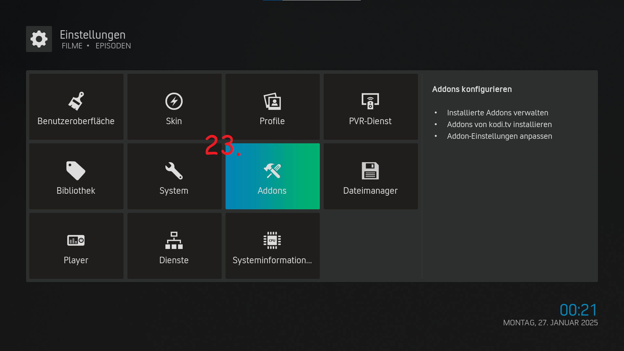This screenshot has width=624, height=351.
Task: Open the Skin settings label
Action: point(174,121)
